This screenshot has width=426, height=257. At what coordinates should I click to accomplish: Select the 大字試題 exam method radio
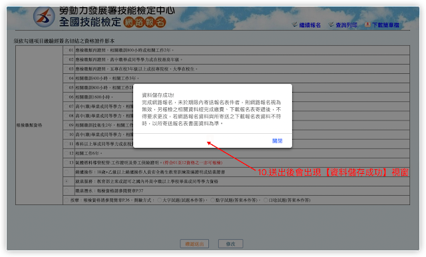click(x=160, y=200)
